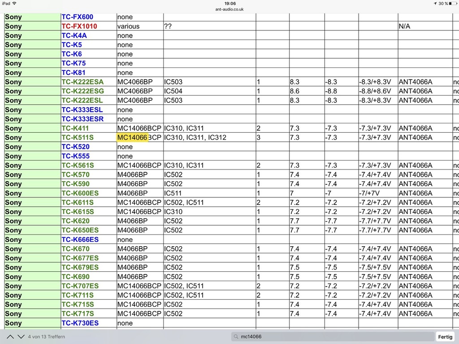The height and width of the screenshot is (344, 459).
Task: Open the TC-K222ESA model link
Action: pos(82,82)
